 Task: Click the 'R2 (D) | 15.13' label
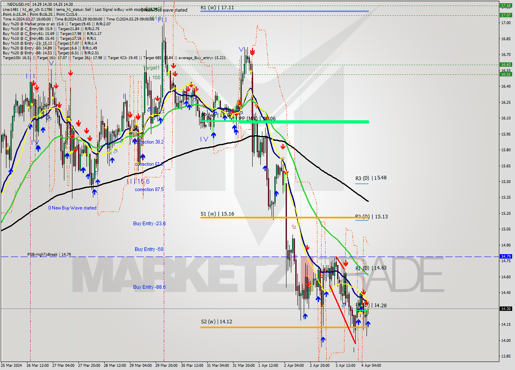click(371, 216)
